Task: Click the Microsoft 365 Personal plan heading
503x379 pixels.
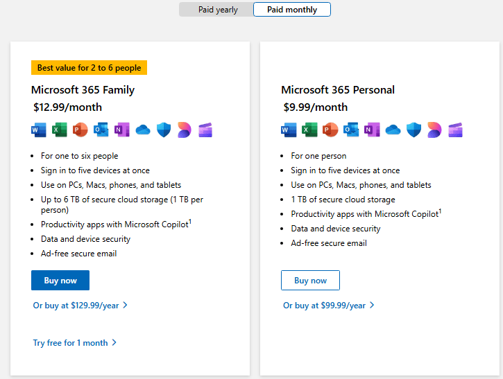Action: click(338, 90)
